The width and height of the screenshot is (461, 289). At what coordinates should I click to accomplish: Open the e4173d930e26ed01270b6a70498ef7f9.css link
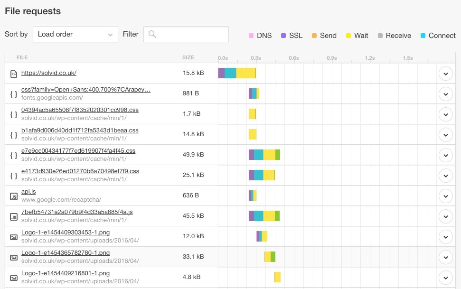[x=80, y=171]
